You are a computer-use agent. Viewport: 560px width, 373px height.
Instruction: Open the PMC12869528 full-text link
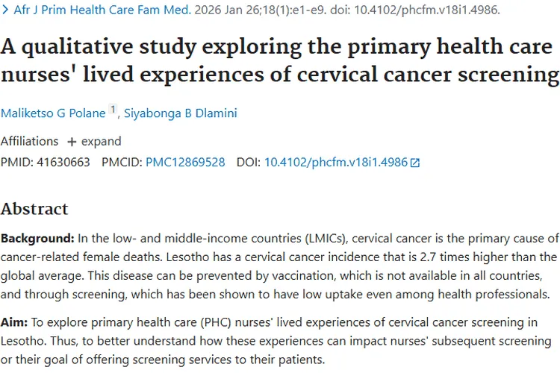click(185, 162)
